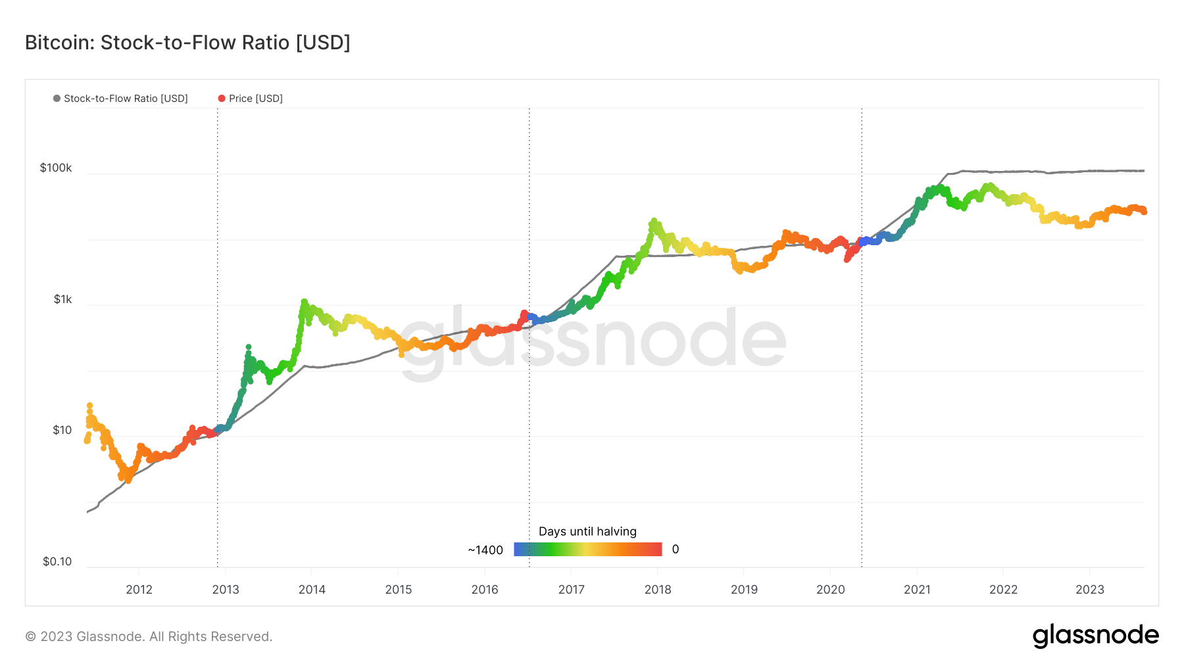
Task: Click the glassnode logo at bottom right
Action: pos(1095,636)
